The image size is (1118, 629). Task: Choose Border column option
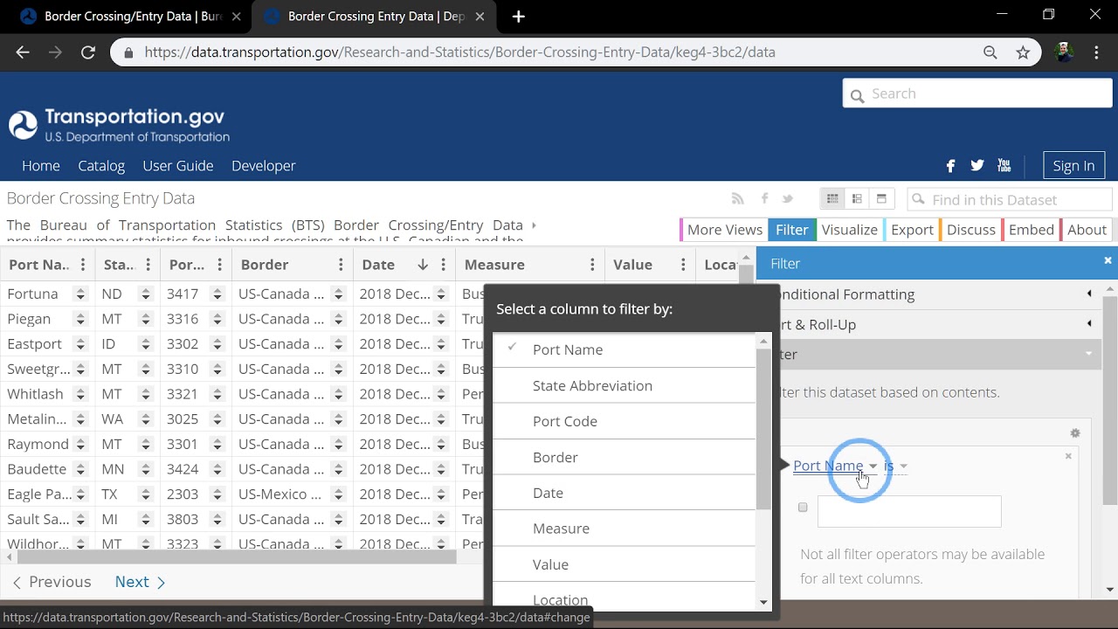coord(624,457)
